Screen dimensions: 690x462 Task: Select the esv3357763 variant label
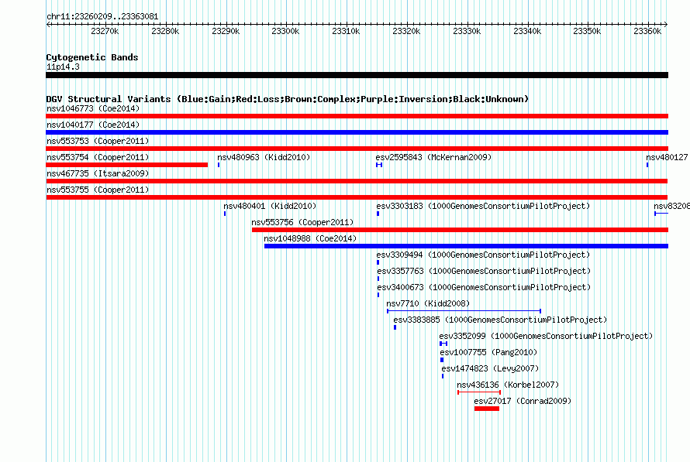(x=484, y=271)
